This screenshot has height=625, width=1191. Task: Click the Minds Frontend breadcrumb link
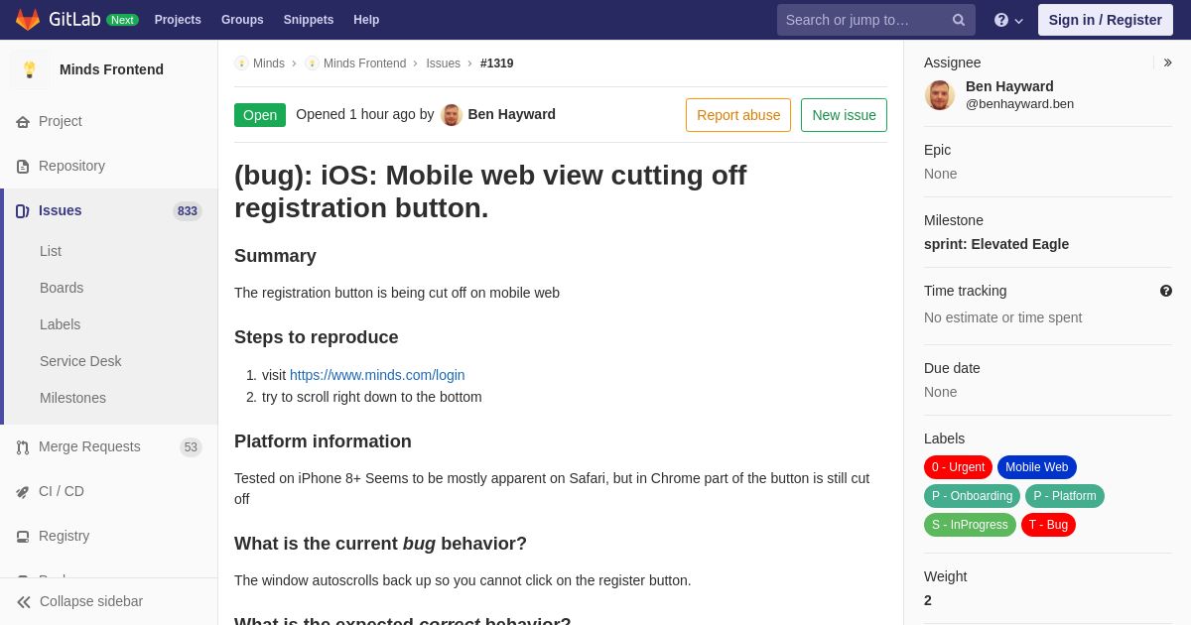(364, 63)
